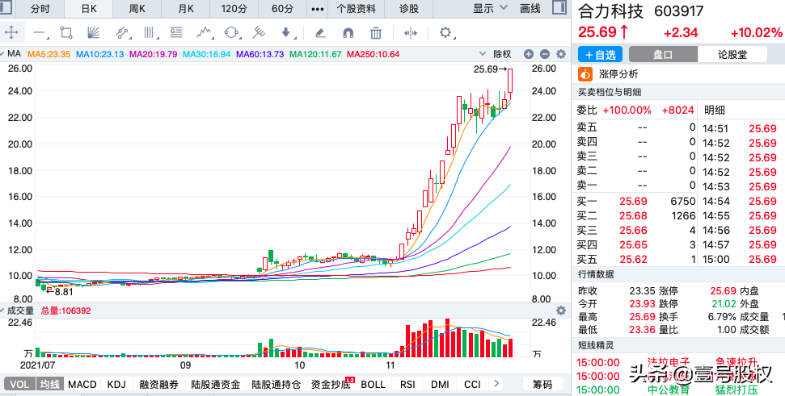Screen dimensions: 785x396
Task: Select KDJ indicator
Action: (116, 384)
